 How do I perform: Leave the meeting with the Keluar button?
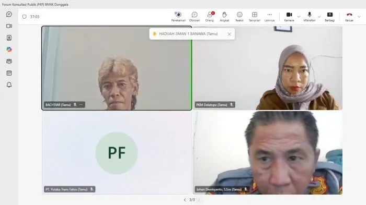[x=349, y=17]
